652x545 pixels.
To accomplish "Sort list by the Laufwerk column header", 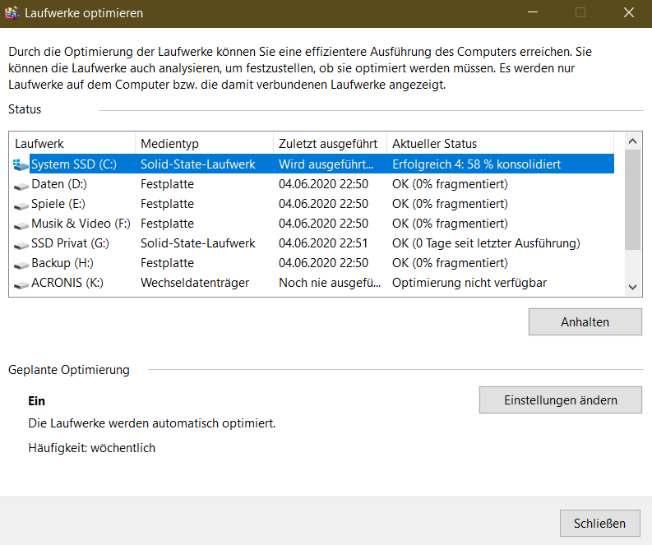I will (72, 144).
